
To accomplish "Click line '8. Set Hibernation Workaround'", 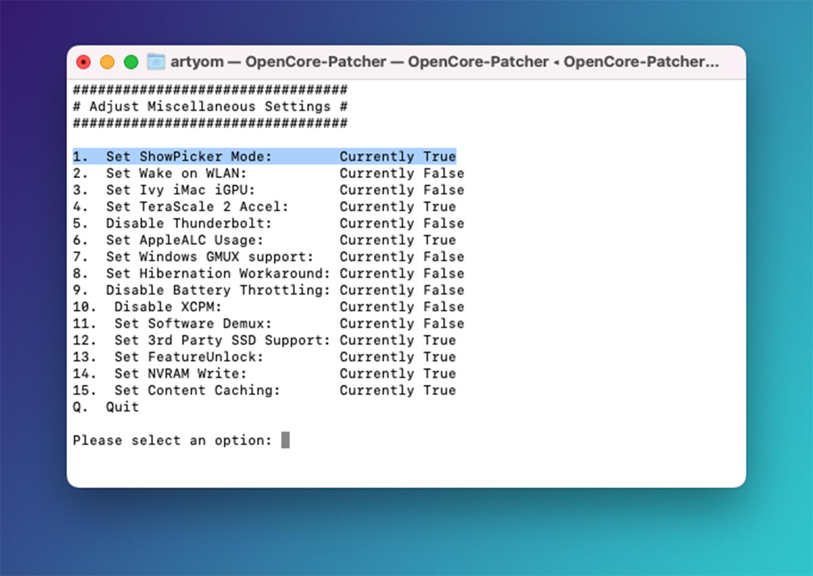I will click(x=268, y=273).
